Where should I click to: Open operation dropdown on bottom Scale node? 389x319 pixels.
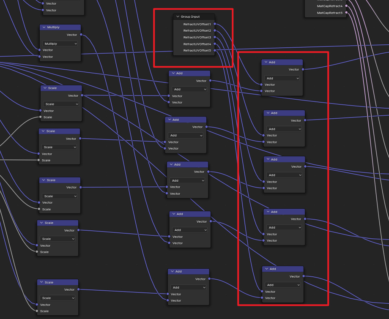pos(57,298)
